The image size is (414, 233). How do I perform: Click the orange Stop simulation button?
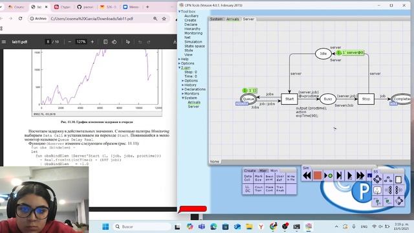click(x=318, y=175)
